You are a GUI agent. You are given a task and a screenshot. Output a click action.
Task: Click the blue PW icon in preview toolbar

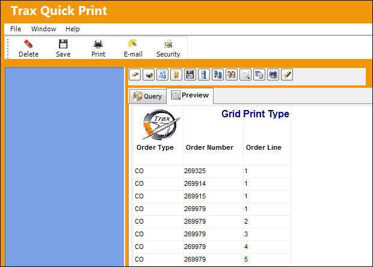(x=273, y=75)
